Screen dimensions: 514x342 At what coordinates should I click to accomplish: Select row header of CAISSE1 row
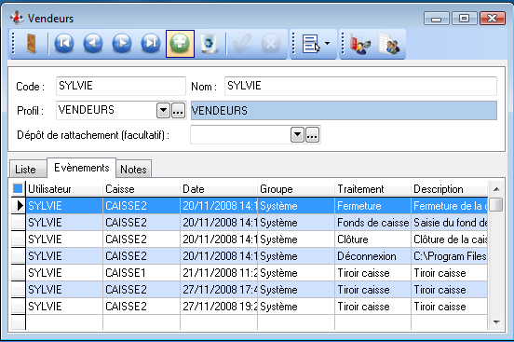[19, 273]
